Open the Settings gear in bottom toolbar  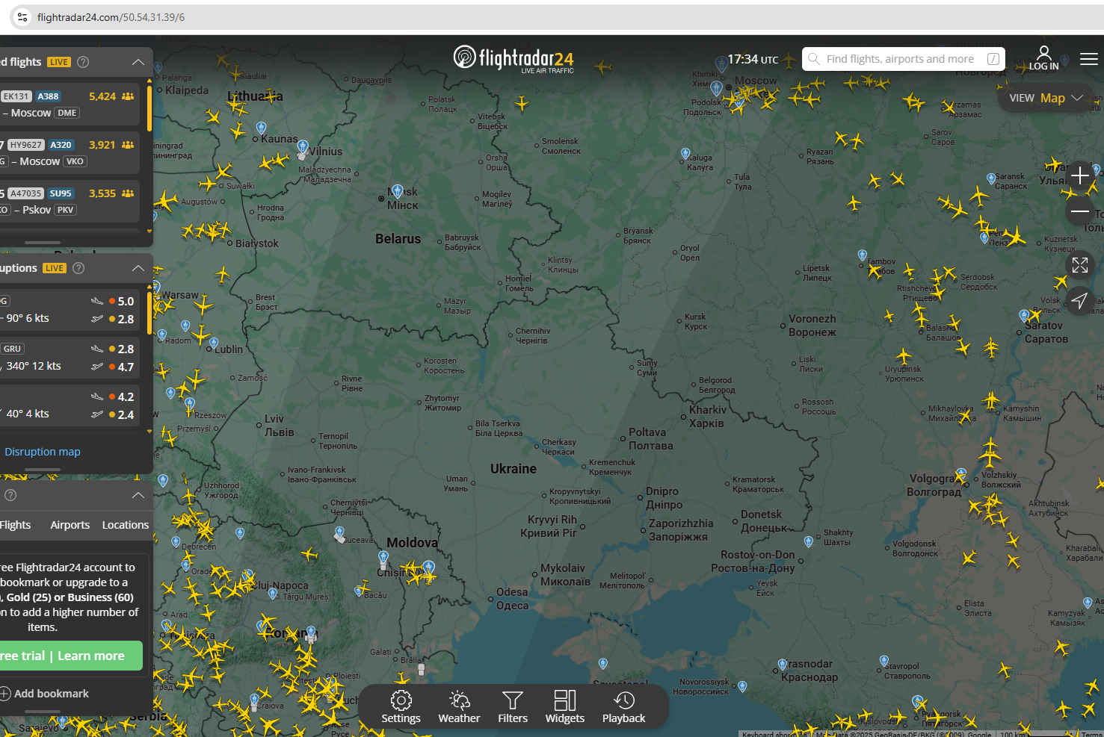[x=401, y=706]
